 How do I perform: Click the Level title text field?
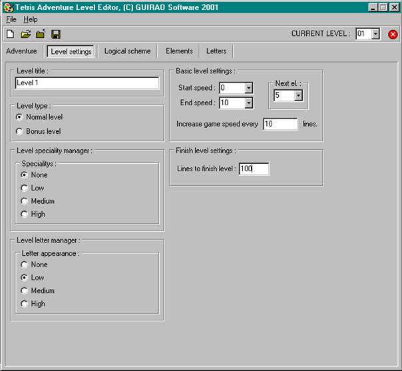coord(87,83)
